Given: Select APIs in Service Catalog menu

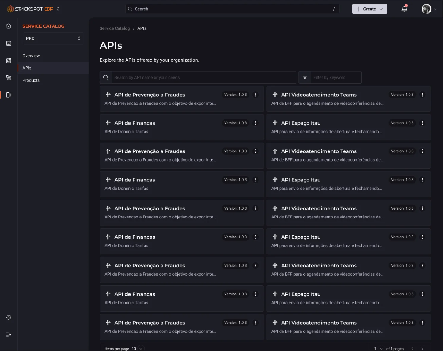Looking at the screenshot, I should [53, 68].
